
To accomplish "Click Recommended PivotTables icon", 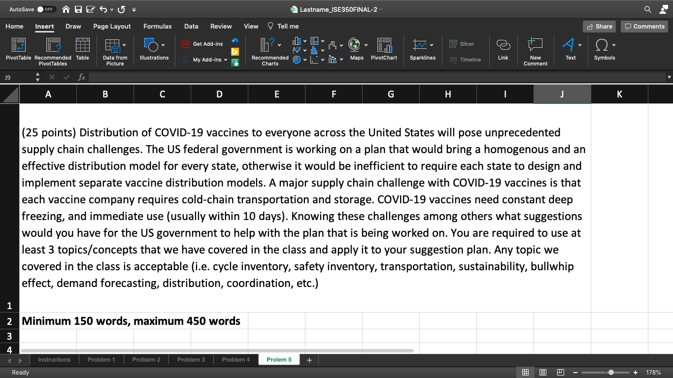I will pos(53,52).
